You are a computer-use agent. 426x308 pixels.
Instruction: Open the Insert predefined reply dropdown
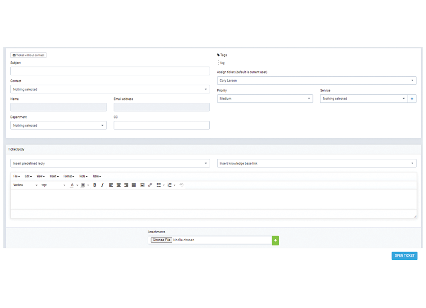point(110,163)
